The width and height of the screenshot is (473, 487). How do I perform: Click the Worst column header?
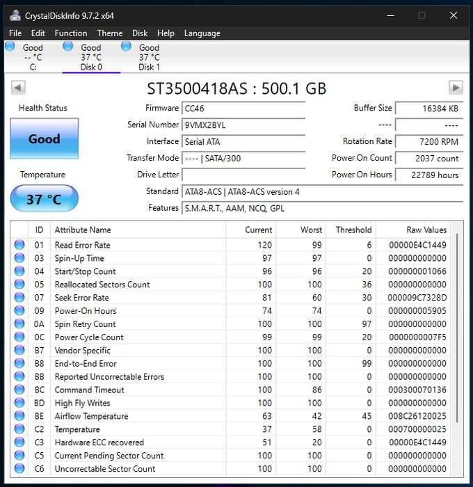(301, 230)
